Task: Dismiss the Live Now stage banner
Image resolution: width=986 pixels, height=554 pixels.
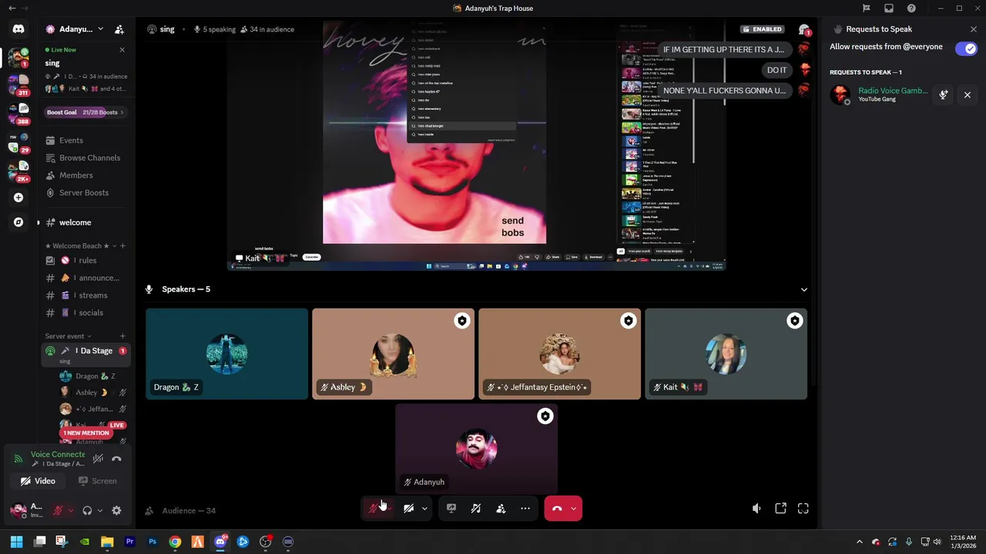Action: tap(122, 50)
